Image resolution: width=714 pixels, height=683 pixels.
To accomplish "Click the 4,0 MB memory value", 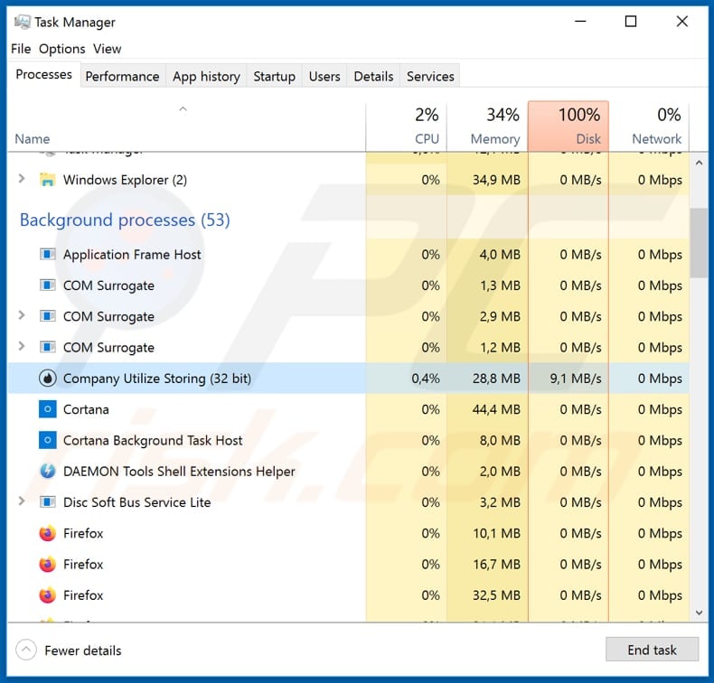I will [x=500, y=255].
